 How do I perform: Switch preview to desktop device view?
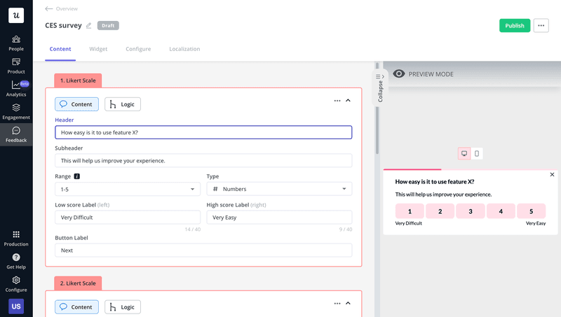(464, 153)
